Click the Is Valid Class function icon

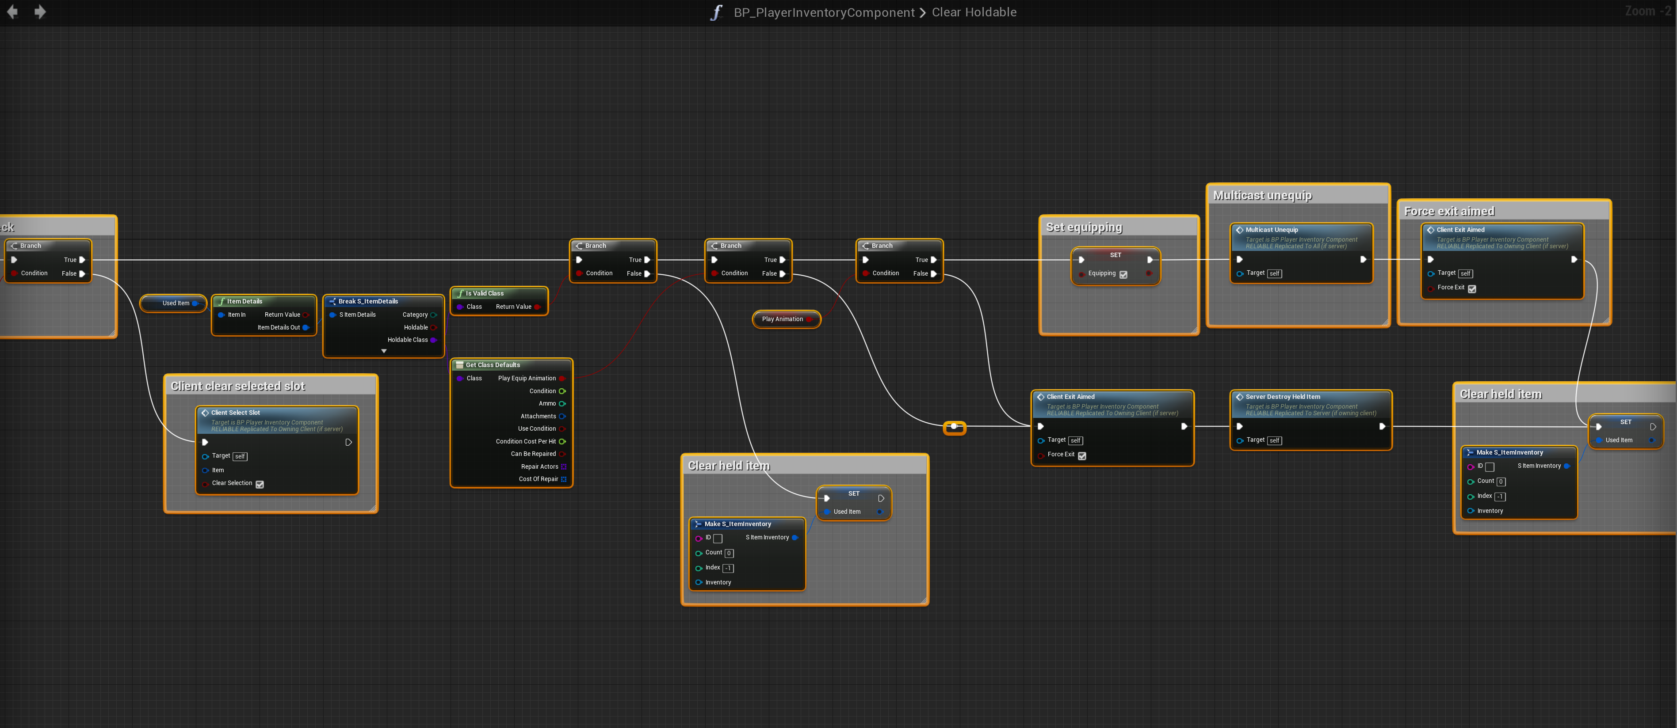pos(460,293)
